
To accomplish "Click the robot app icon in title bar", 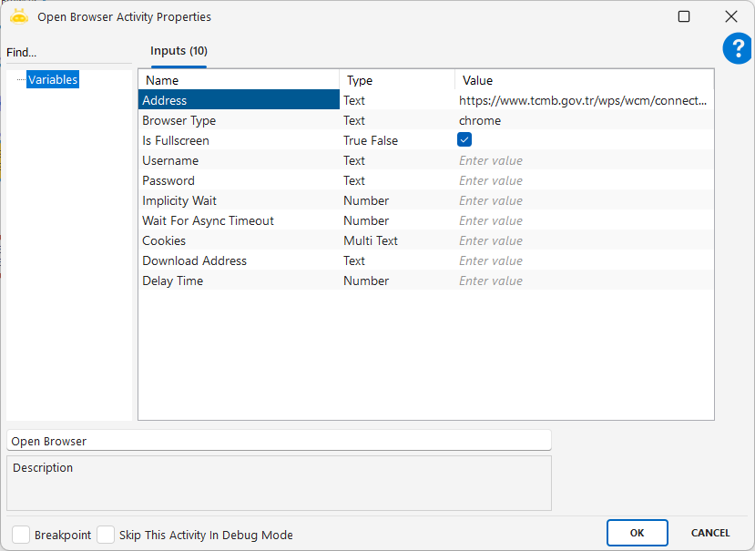I will [19, 16].
